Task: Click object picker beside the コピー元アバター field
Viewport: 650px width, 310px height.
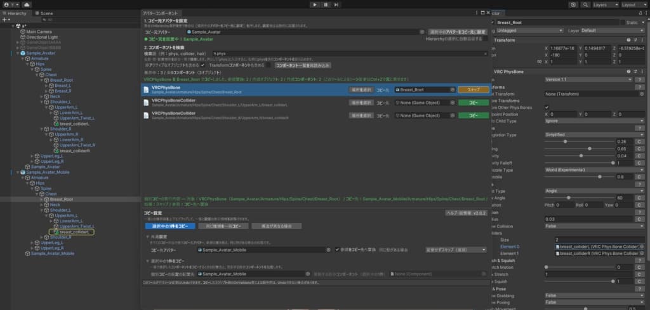Action: point(421,32)
